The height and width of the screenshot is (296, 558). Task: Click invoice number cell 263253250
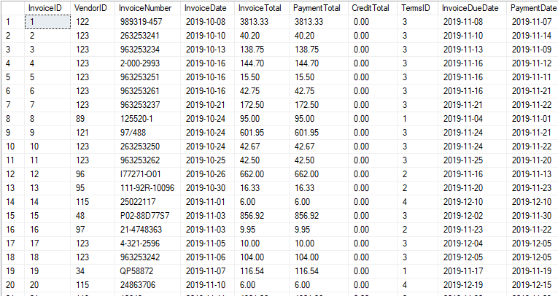[x=147, y=147]
